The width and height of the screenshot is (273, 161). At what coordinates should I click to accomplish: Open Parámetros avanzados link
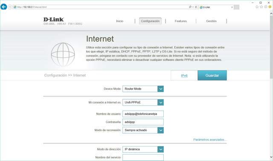pyautogui.click(x=210, y=140)
